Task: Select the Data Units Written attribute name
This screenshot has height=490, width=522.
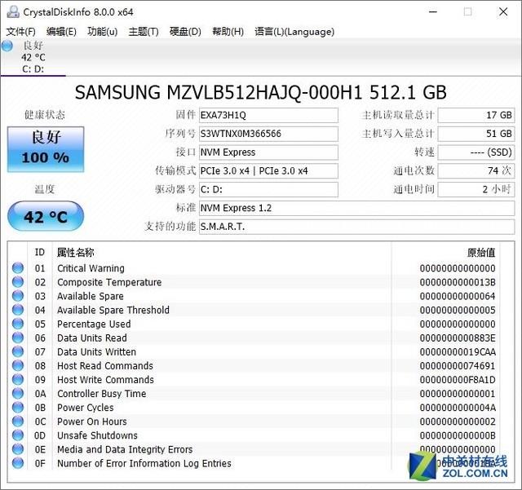Action: click(x=96, y=352)
